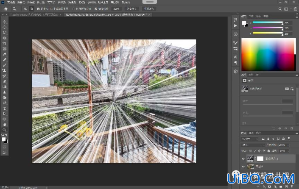
Task: Open the 3D panel cube icon
Action: tap(235, 72)
